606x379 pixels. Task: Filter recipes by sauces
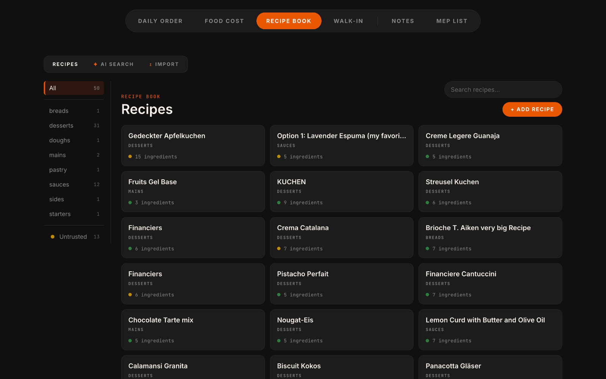74,185
